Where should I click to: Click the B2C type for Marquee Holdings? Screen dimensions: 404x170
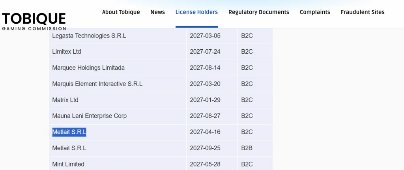(247, 68)
